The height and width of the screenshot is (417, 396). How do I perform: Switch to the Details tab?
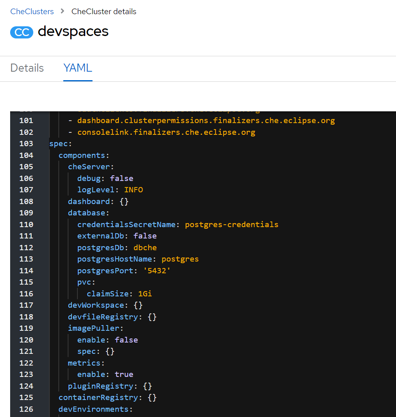27,68
